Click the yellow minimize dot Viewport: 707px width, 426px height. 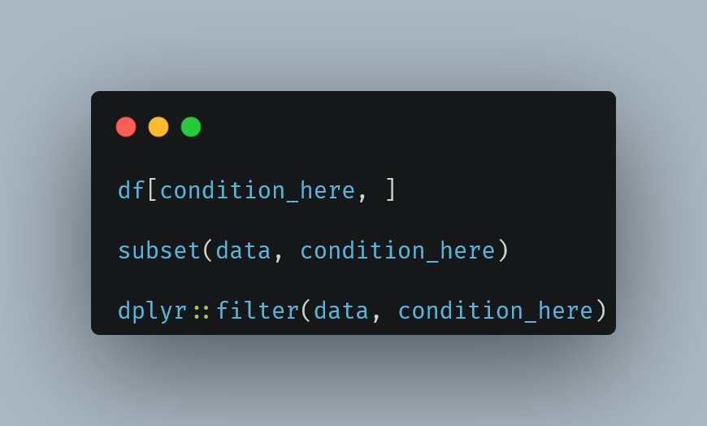(158, 127)
